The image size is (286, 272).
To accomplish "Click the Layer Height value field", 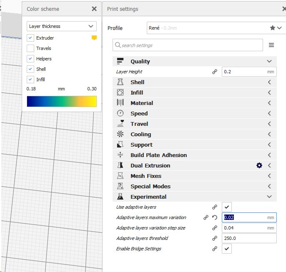I will click(x=249, y=72).
